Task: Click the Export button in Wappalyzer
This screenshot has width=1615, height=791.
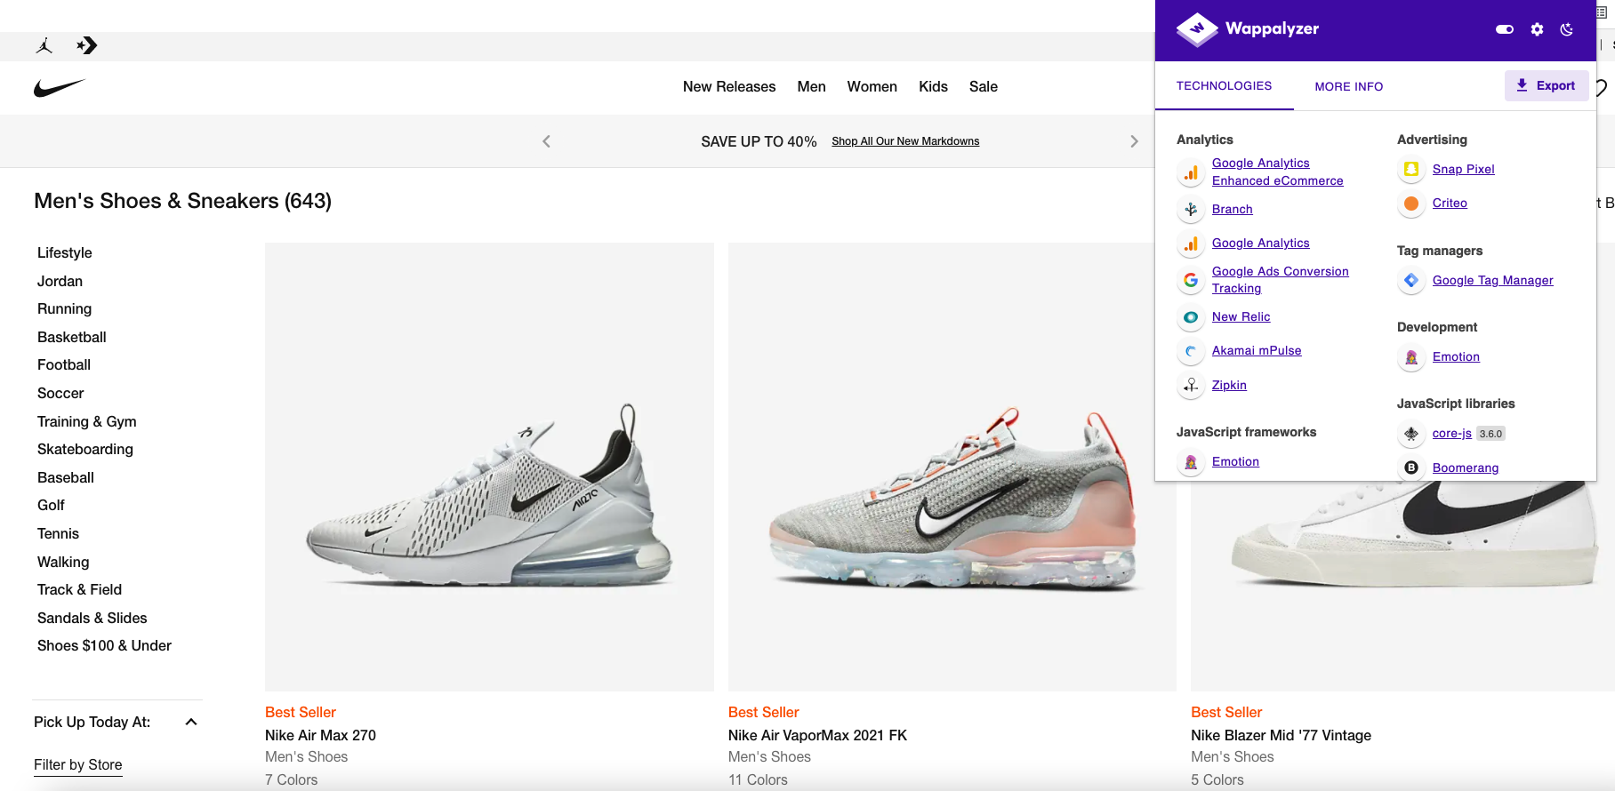Action: coord(1546,85)
